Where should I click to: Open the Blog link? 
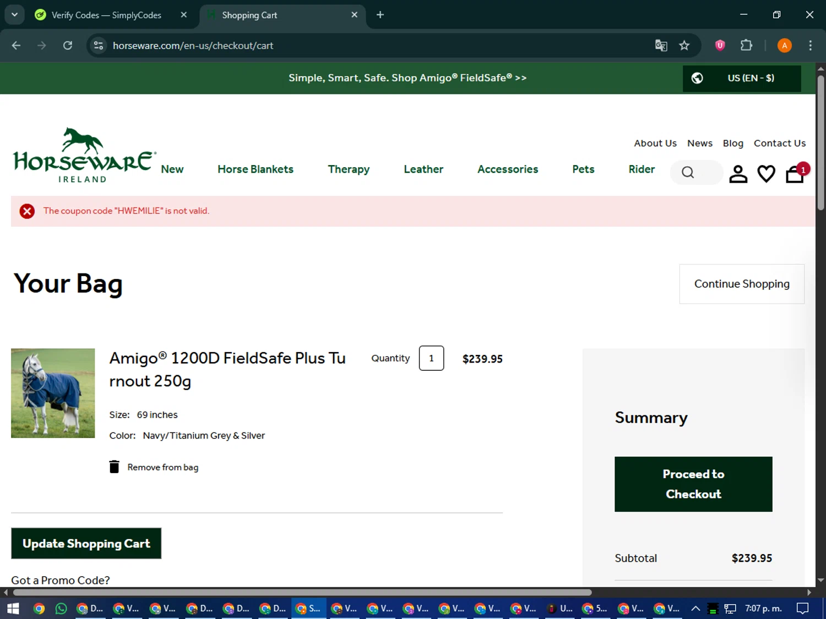coord(733,143)
